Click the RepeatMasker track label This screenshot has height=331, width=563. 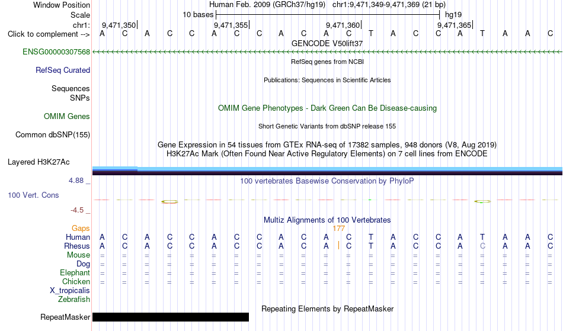pyautogui.click(x=65, y=317)
